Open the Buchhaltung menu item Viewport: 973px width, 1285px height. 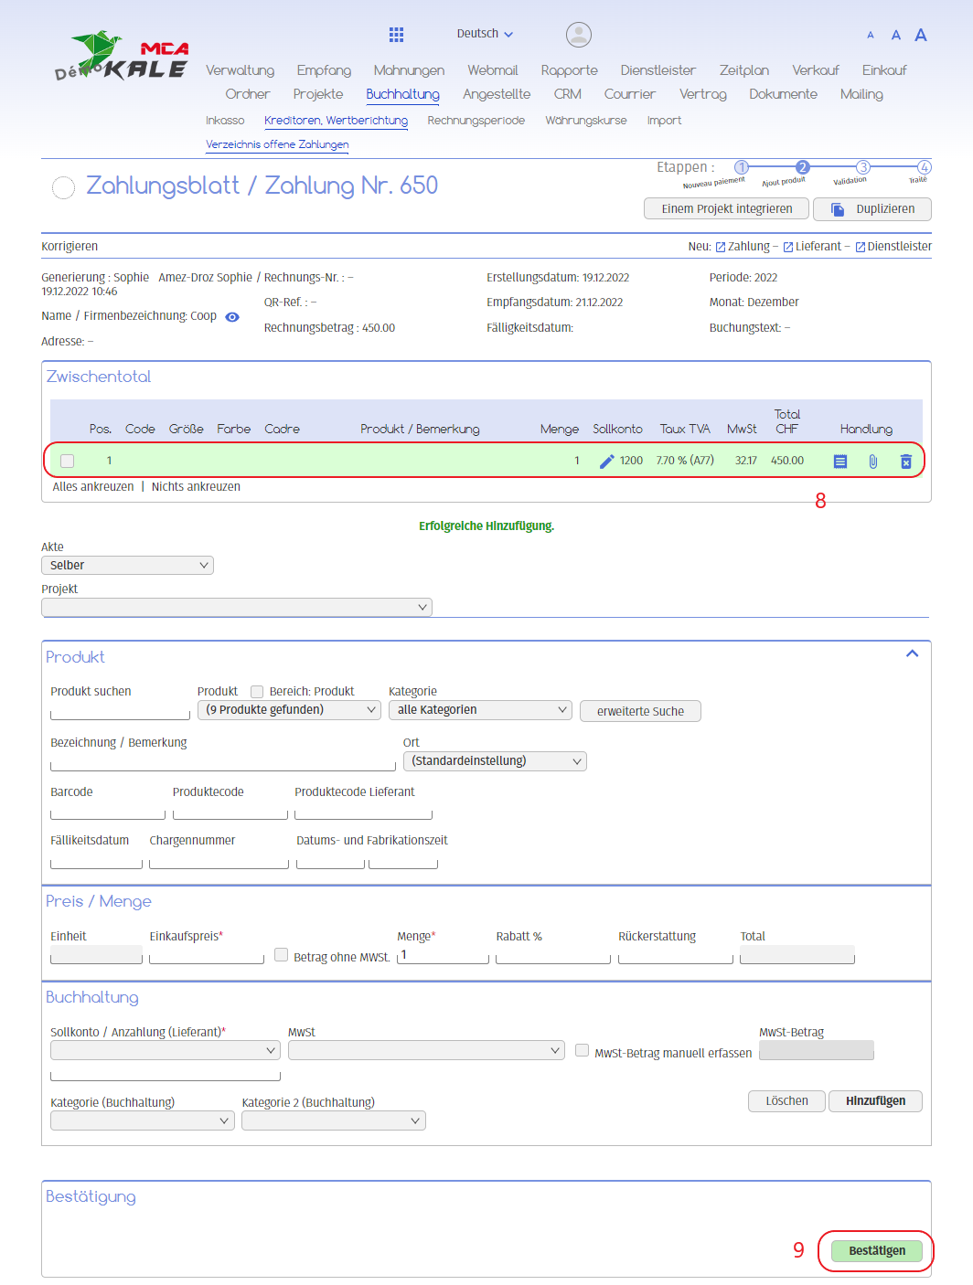pos(402,94)
